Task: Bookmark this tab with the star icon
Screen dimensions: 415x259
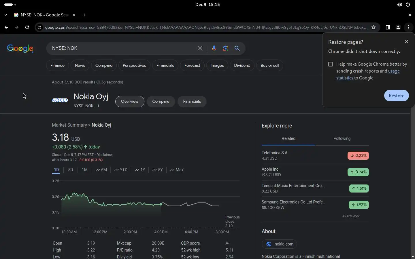Action: tap(373, 27)
